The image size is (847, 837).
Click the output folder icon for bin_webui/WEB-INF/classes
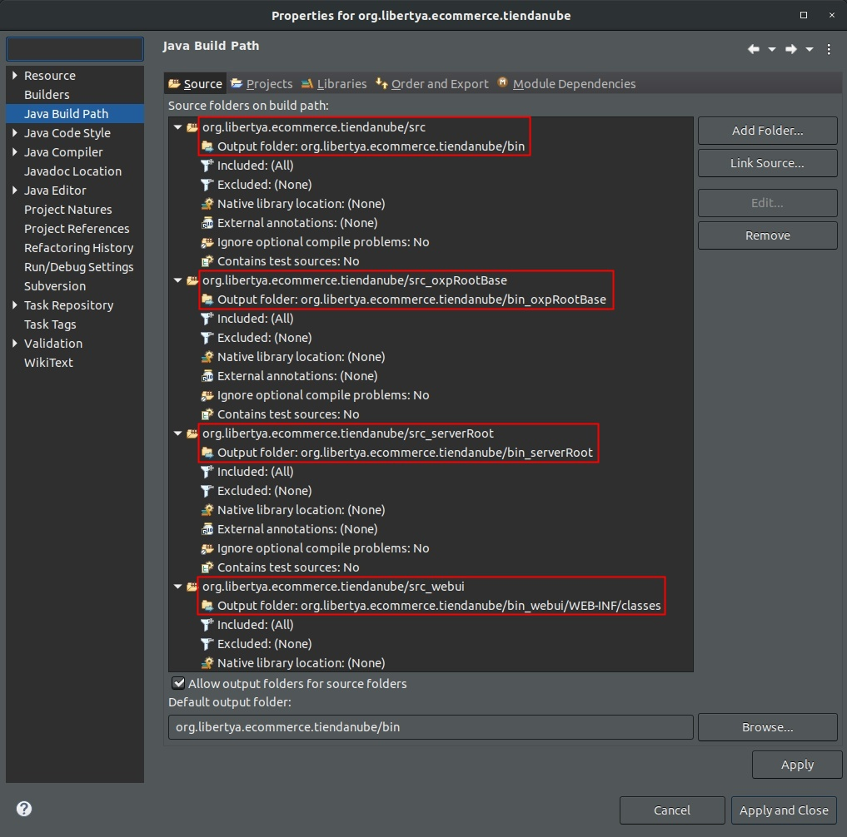[207, 606]
